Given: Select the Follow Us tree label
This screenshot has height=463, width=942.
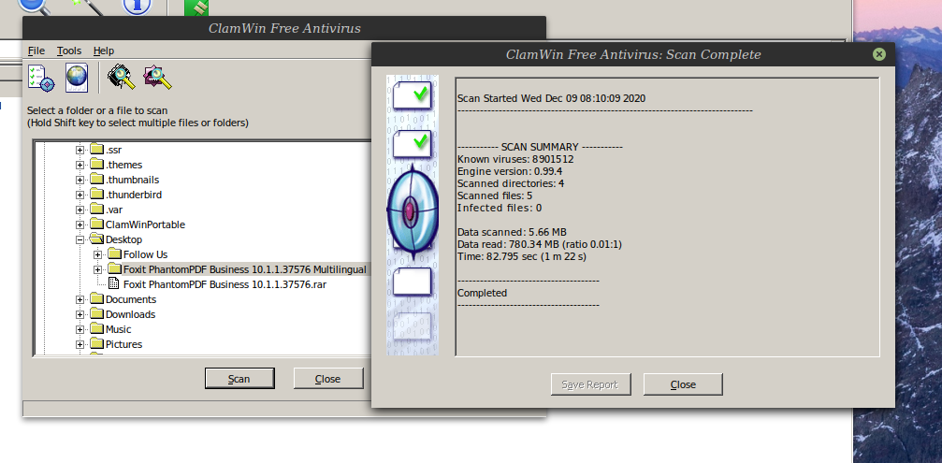Looking at the screenshot, I should point(145,254).
